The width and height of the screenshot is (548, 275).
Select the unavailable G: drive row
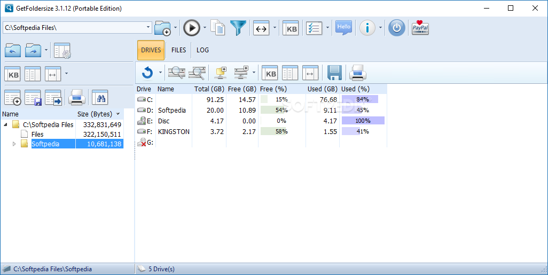(261, 142)
